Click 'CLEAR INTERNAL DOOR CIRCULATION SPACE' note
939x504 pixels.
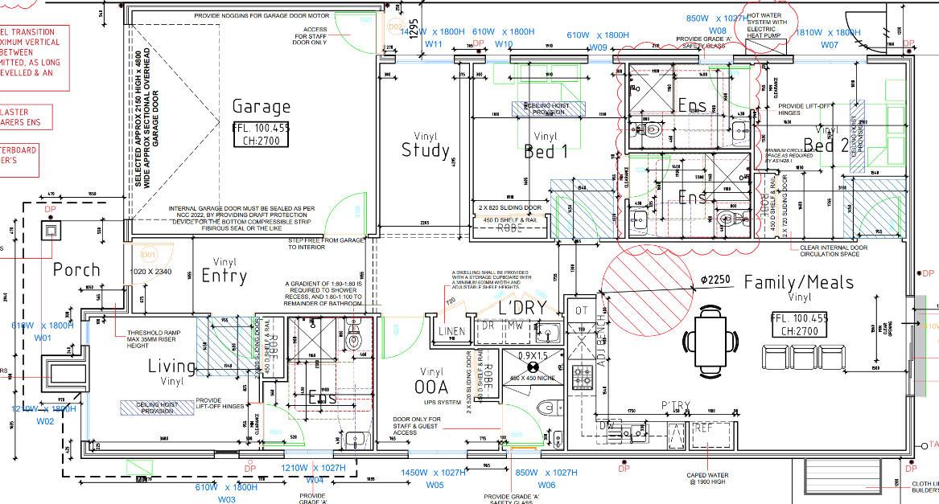coord(834,251)
